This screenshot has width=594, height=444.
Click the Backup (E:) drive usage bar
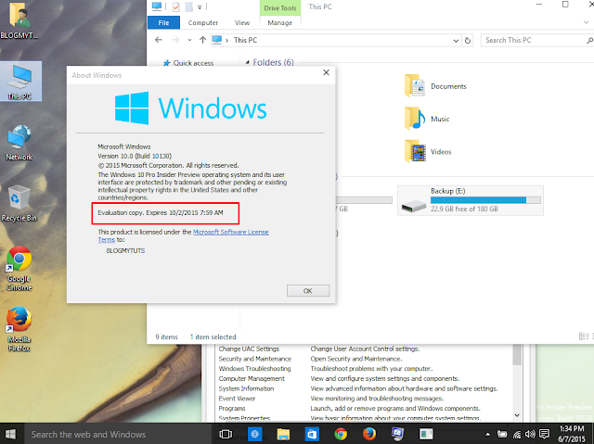[x=485, y=200]
